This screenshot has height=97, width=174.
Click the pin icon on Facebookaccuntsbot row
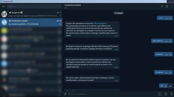tap(60, 24)
